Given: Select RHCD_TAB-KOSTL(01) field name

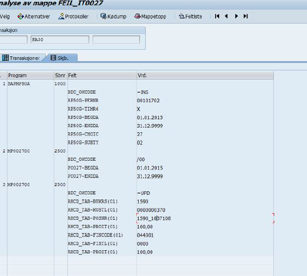Looking at the screenshot, I should pyautogui.click(x=93, y=210).
